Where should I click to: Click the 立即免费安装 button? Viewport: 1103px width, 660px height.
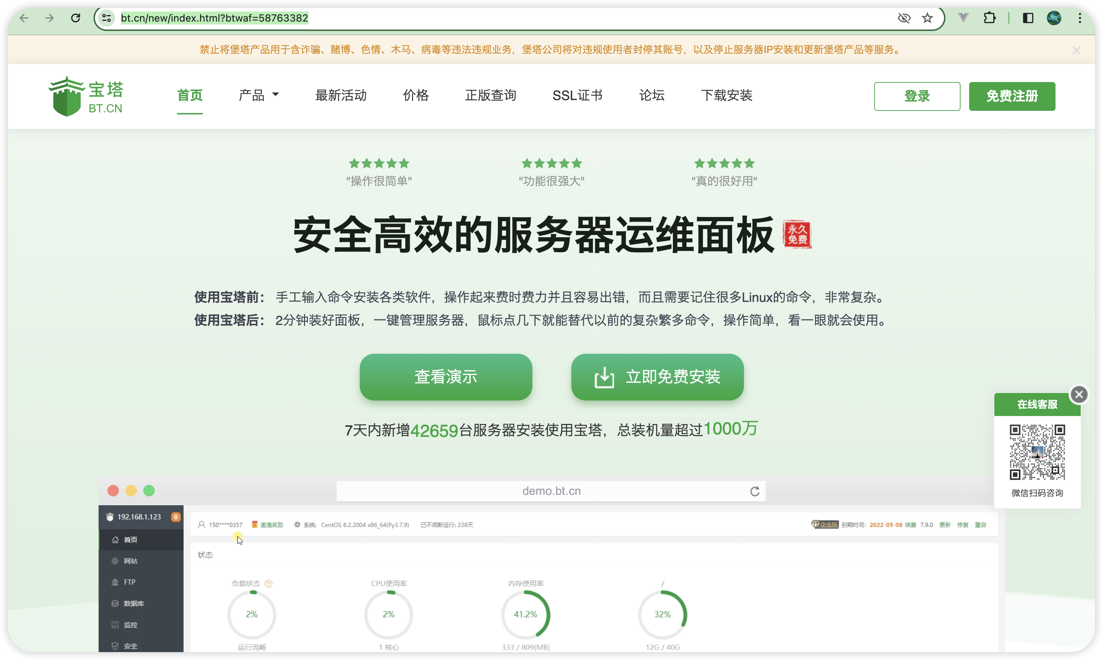[x=657, y=377]
